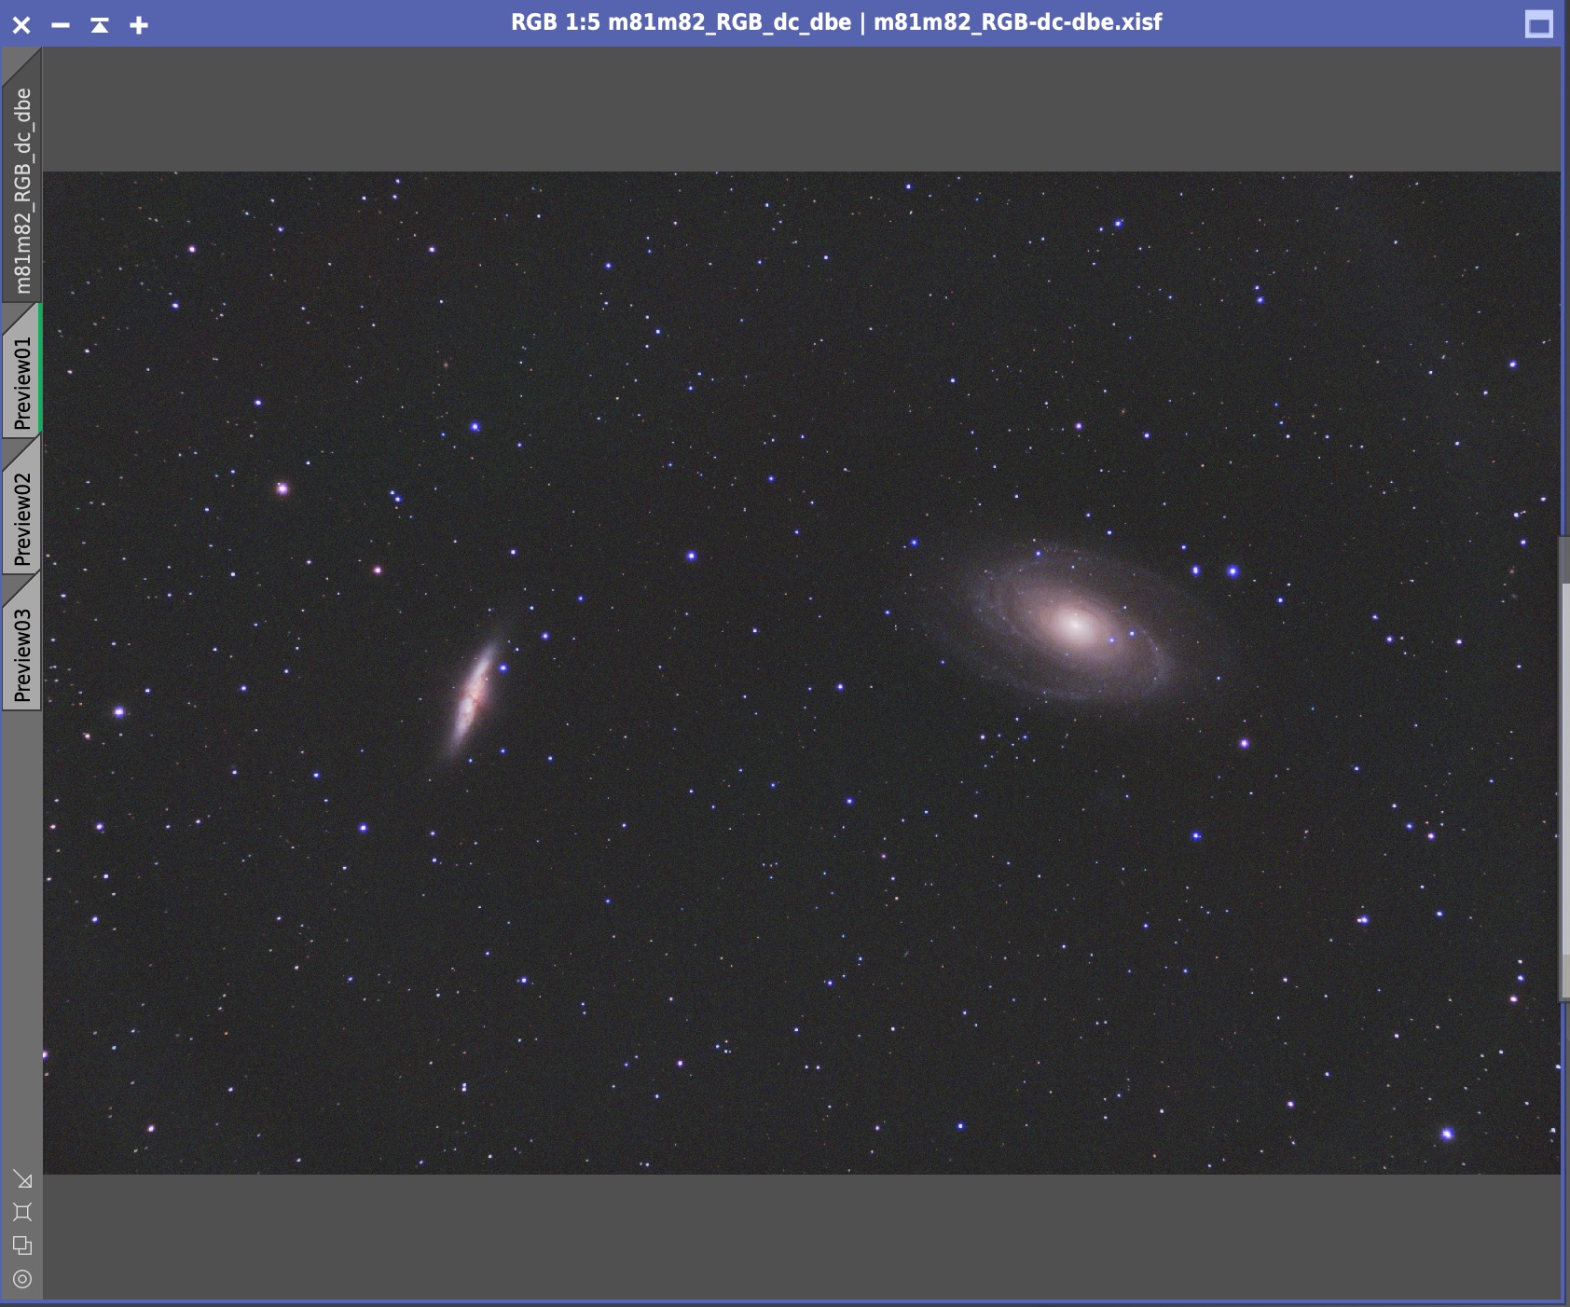Viewport: 1570px width, 1307px height.
Task: Click the vertical scrollbar thumb on right edge
Action: point(1564,769)
